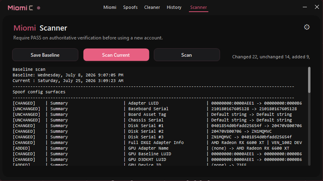Click the 'Baseboard Serial' row label
The width and height of the screenshot is (323, 181).
click(x=148, y=109)
